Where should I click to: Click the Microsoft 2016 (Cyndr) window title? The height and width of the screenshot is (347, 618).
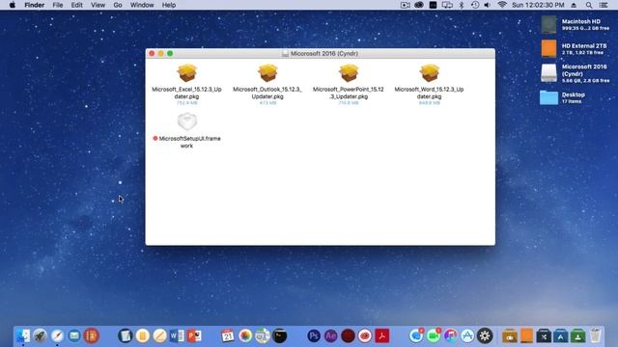click(x=324, y=54)
